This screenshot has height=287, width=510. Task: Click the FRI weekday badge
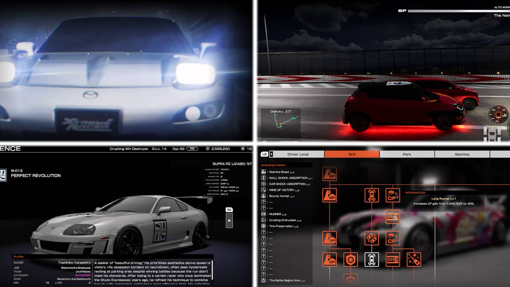pos(192,149)
